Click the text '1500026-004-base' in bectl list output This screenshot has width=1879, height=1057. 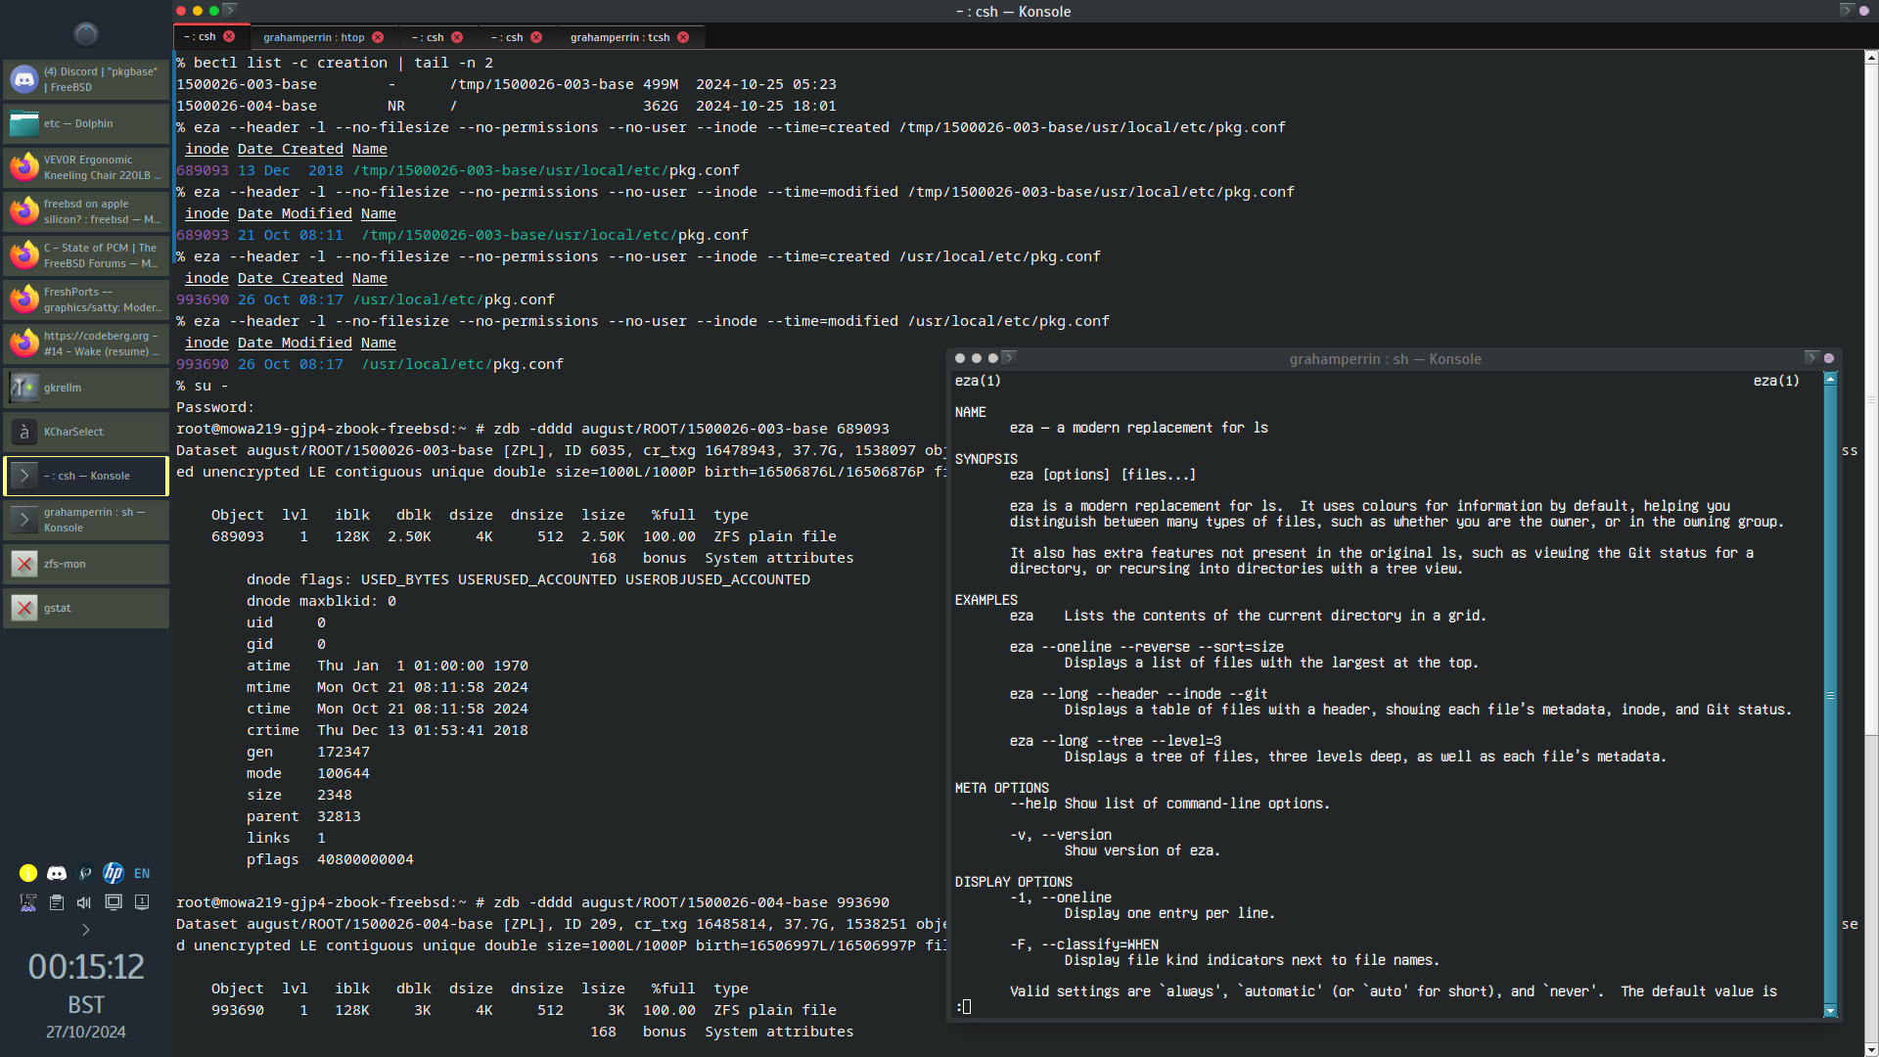pos(247,106)
